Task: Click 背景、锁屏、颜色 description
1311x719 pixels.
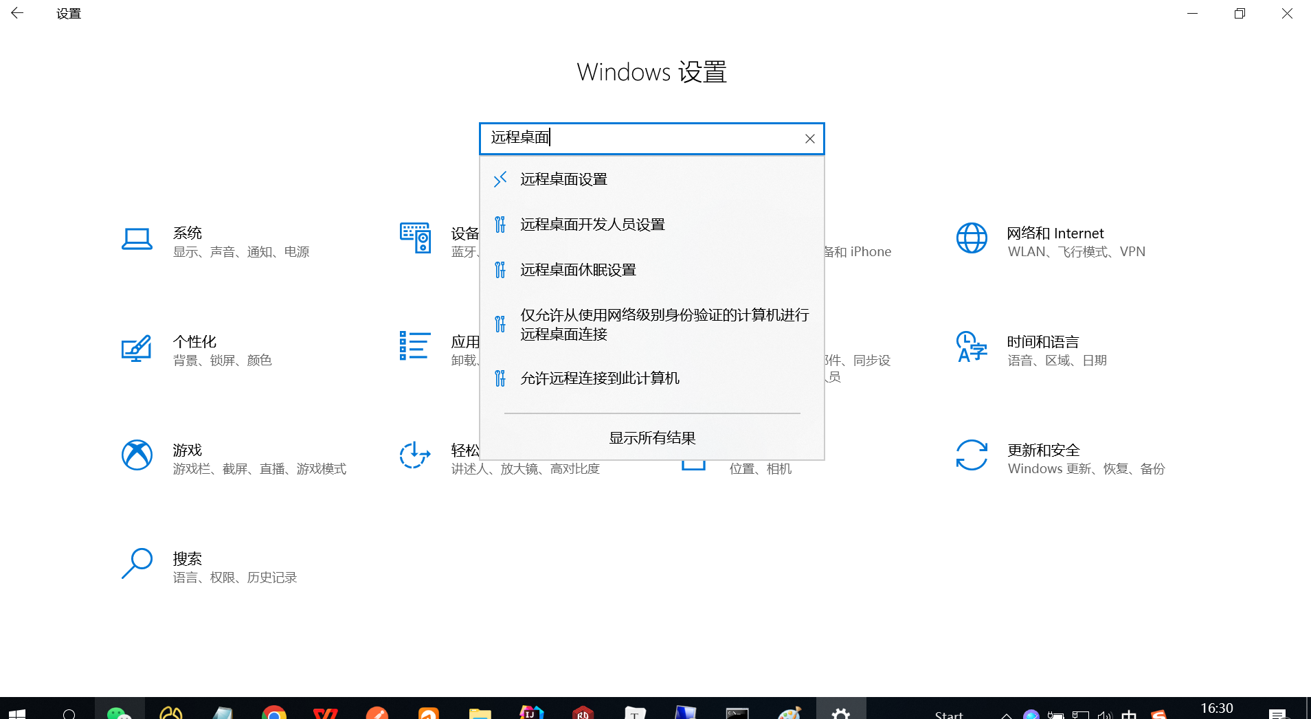Action: 223,361
